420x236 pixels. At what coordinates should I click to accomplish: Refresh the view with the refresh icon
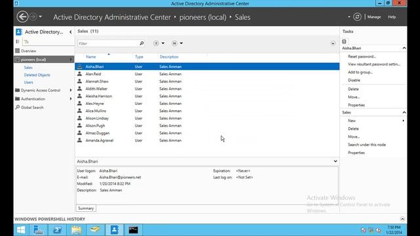click(x=357, y=17)
